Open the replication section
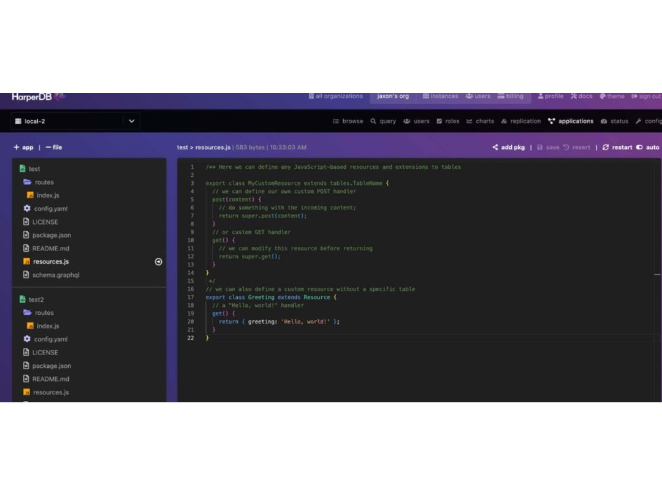Image resolution: width=662 pixels, height=496 pixels. pos(520,121)
